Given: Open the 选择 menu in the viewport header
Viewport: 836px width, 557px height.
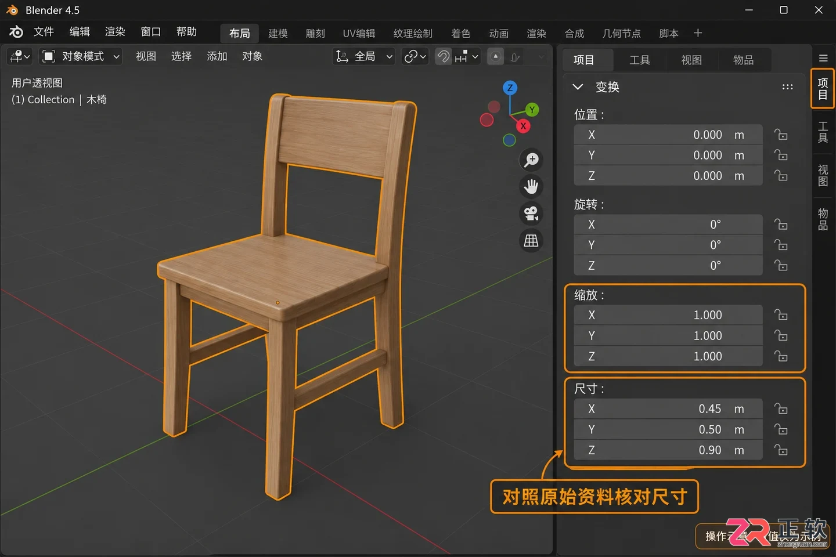Looking at the screenshot, I should [181, 56].
